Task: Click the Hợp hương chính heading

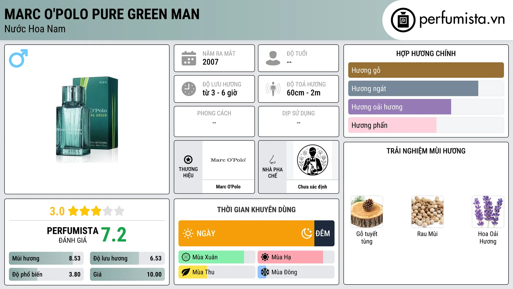Action: [426, 53]
